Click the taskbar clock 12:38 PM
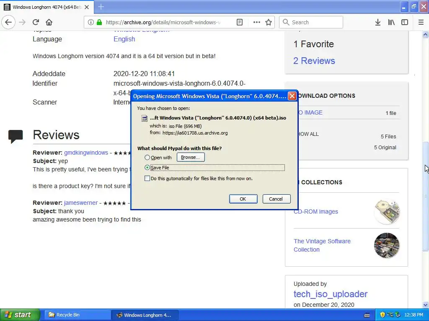The image size is (429, 321). [413, 315]
